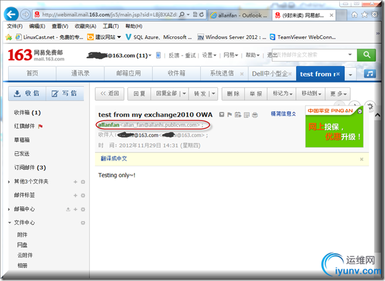The height and width of the screenshot is (281, 385).
Task: Open the 文件(F) menu
Action: coord(14,26)
